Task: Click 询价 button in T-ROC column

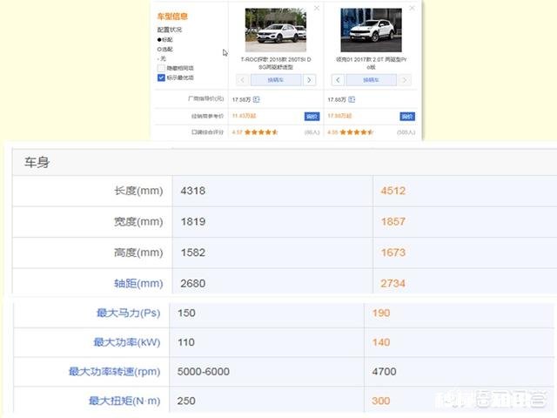Action: (x=312, y=116)
